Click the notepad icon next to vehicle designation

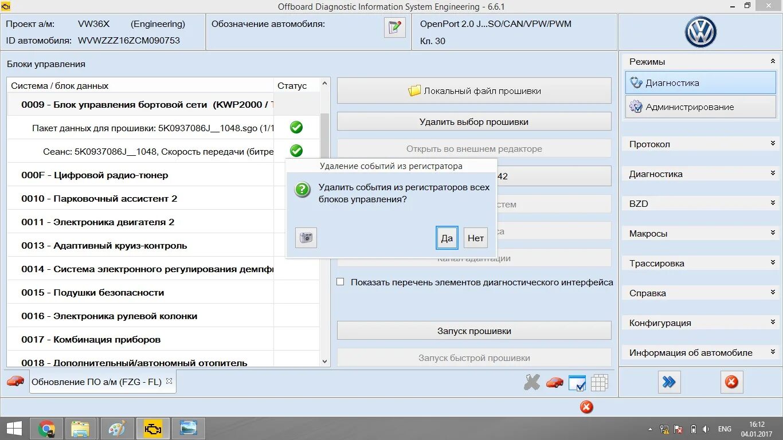point(394,27)
